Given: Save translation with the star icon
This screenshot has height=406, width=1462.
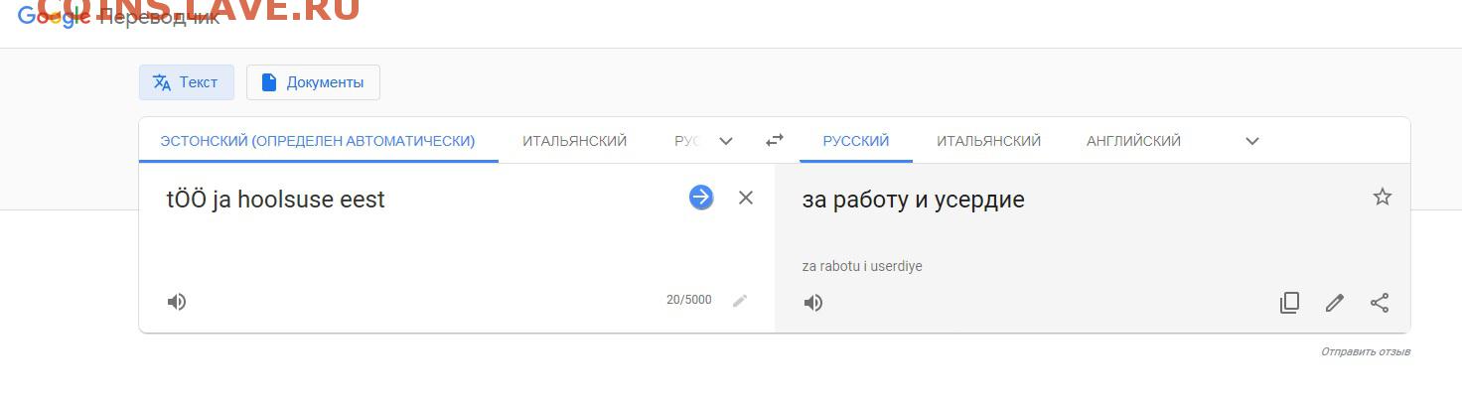Looking at the screenshot, I should (1383, 197).
